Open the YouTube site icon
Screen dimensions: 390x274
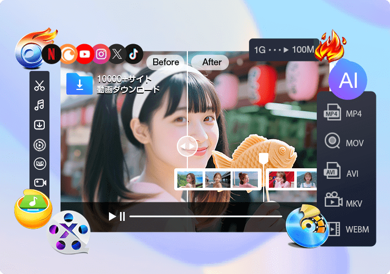84,54
